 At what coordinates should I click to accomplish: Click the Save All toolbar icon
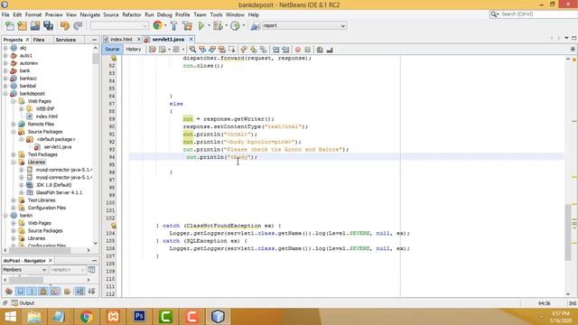click(48, 26)
